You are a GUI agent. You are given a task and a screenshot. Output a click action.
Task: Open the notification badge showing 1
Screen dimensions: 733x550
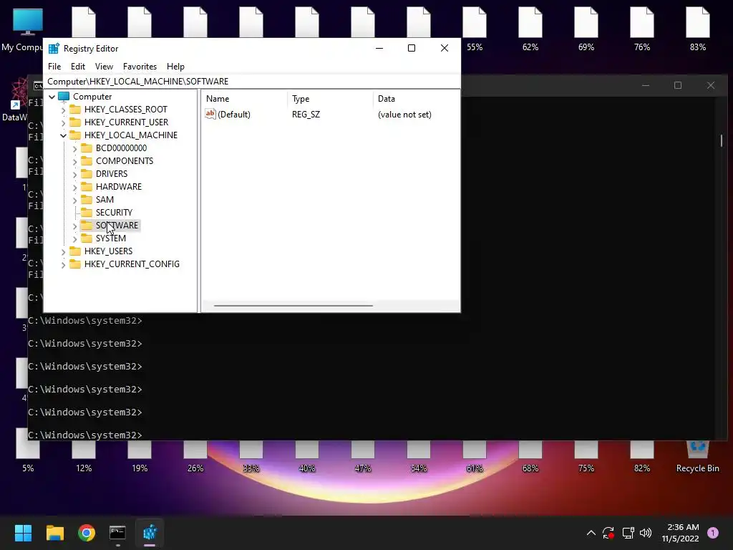click(713, 533)
